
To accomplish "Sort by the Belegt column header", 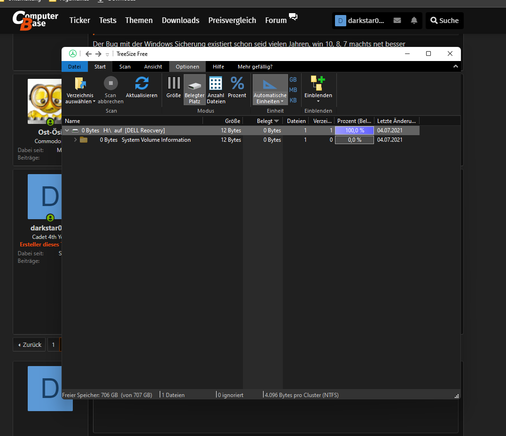I will point(263,121).
